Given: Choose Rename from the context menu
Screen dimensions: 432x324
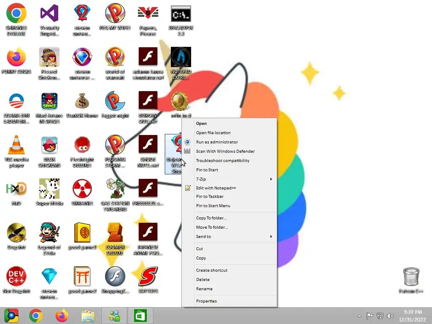Looking at the screenshot, I should (229, 289).
